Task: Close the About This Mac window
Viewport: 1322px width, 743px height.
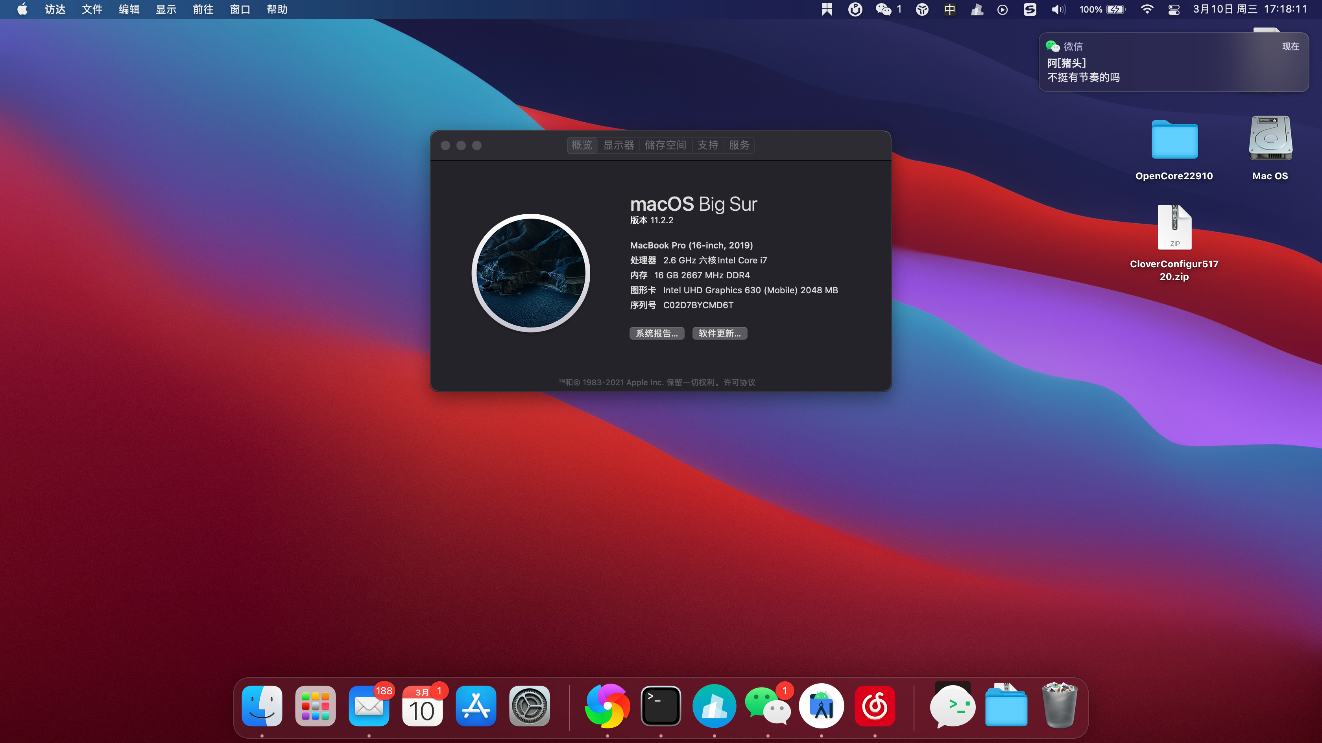Action: pyautogui.click(x=445, y=145)
